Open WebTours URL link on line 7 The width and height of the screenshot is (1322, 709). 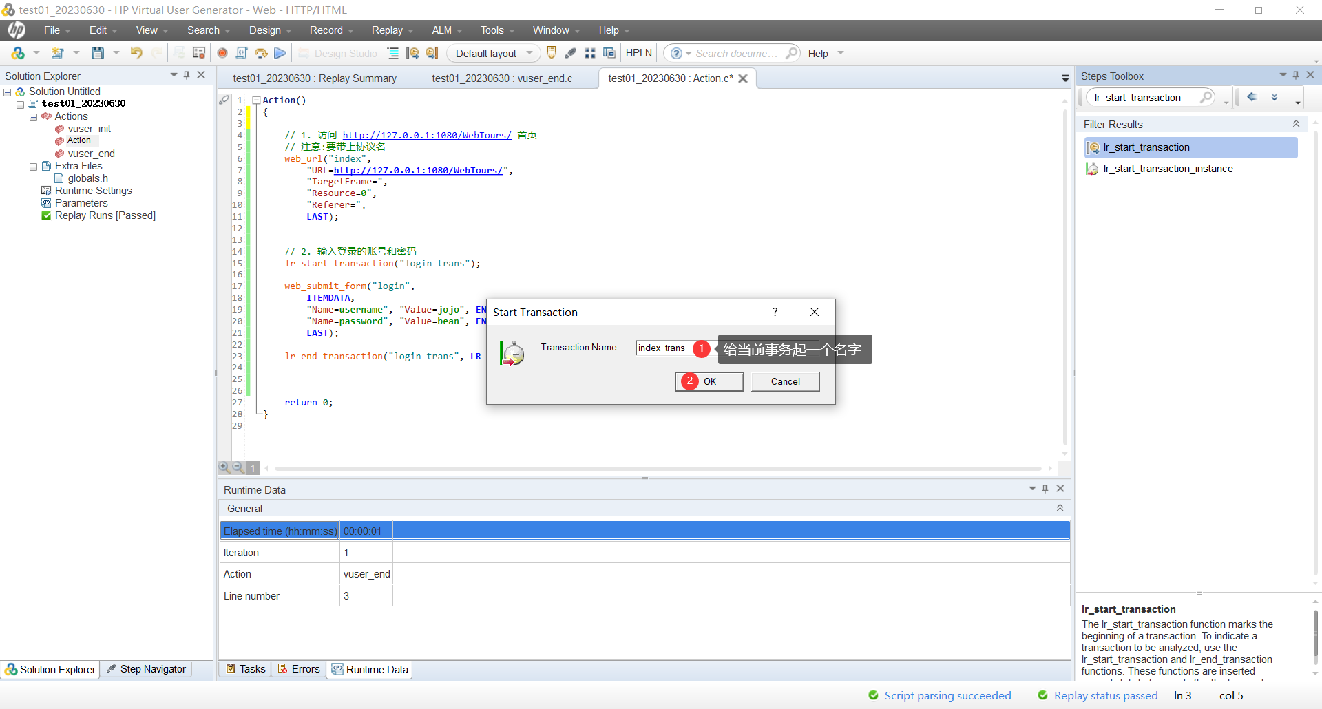(x=419, y=171)
